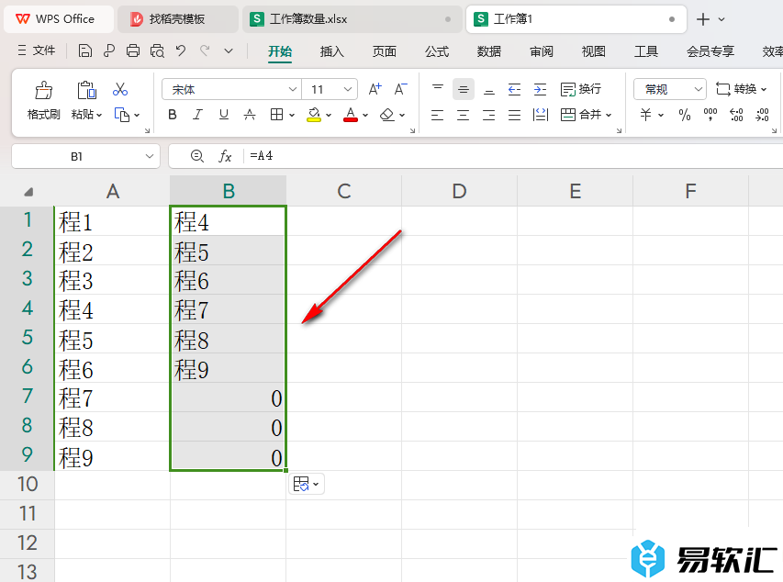Open the font name 宋体 dropdown
This screenshot has height=582, width=783.
pos(293,89)
